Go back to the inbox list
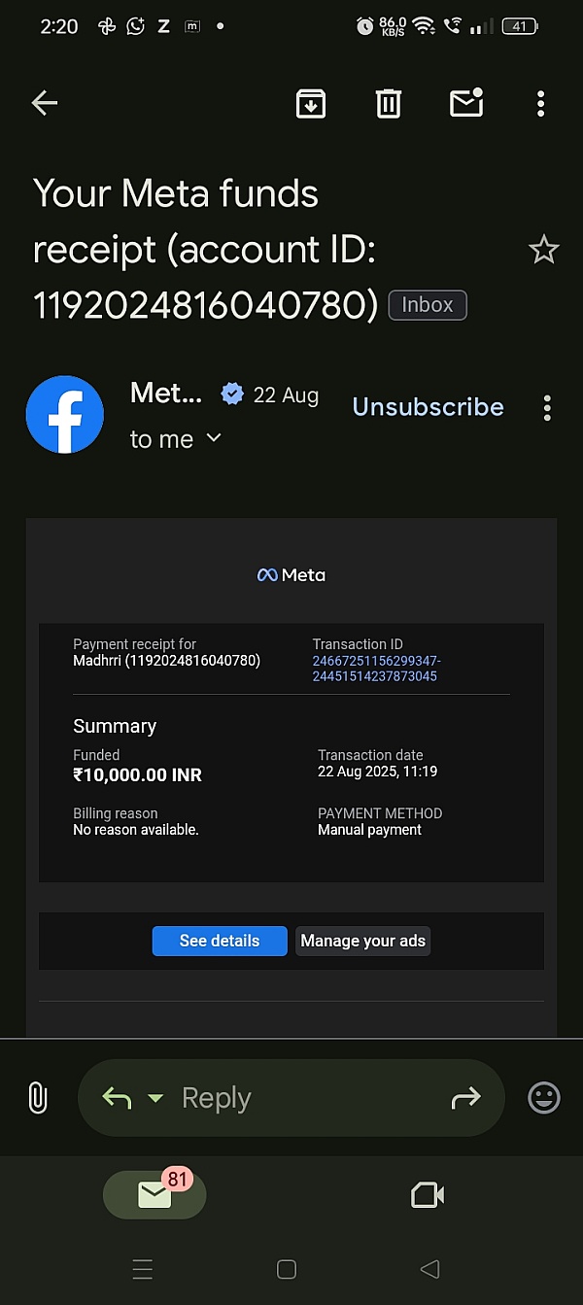 [45, 103]
